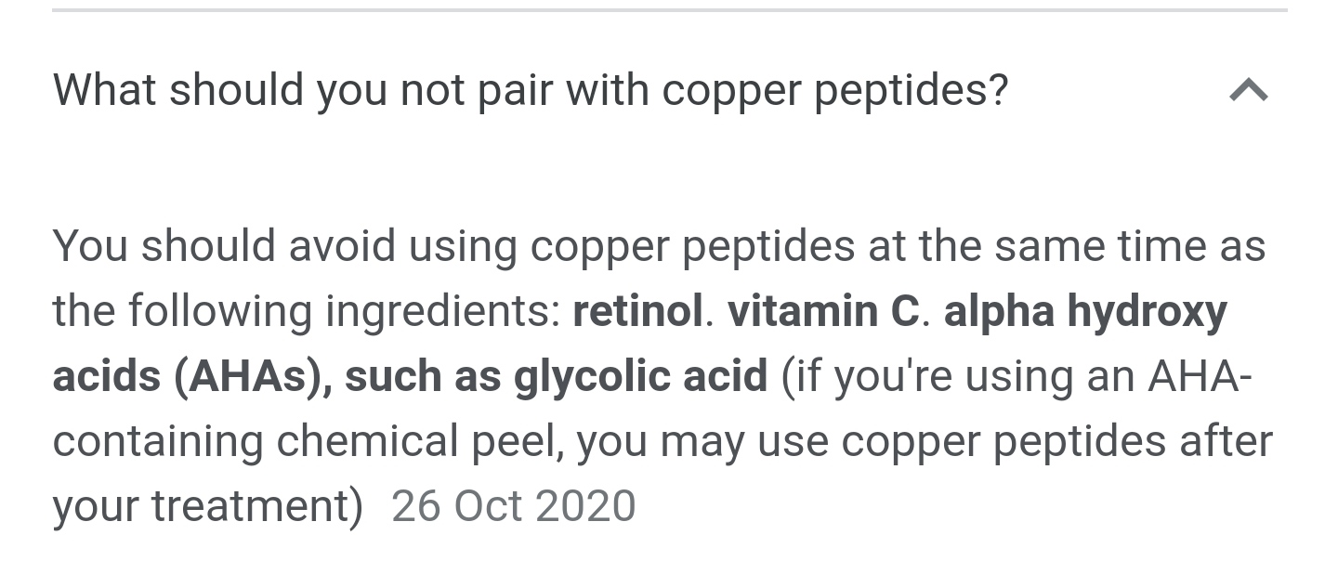
Task: Select the bold phrase 'alpha hydroxy'
Action: (x=1085, y=313)
